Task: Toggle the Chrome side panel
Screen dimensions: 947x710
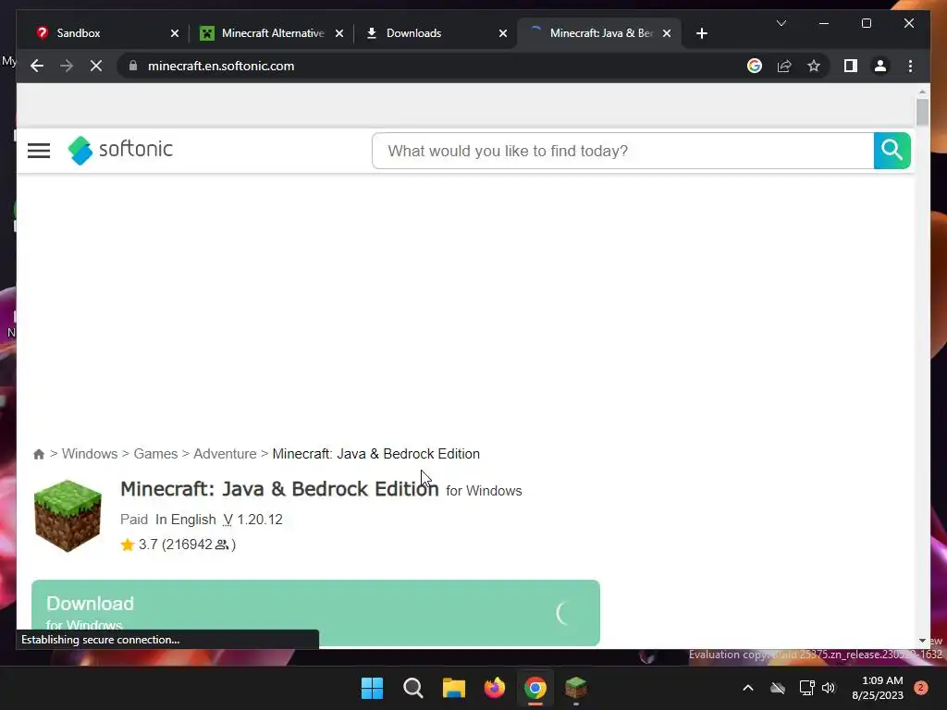Action: tap(851, 66)
